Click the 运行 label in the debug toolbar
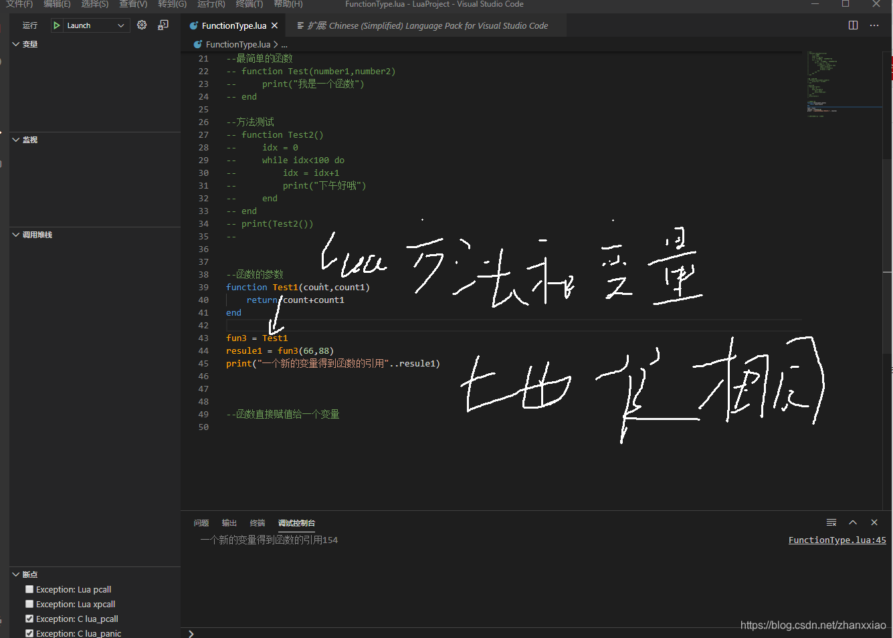893x638 pixels. 30,25
